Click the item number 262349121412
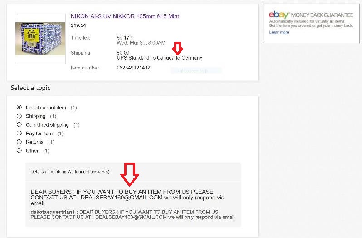The width and height of the screenshot is (362, 238). coord(133,68)
